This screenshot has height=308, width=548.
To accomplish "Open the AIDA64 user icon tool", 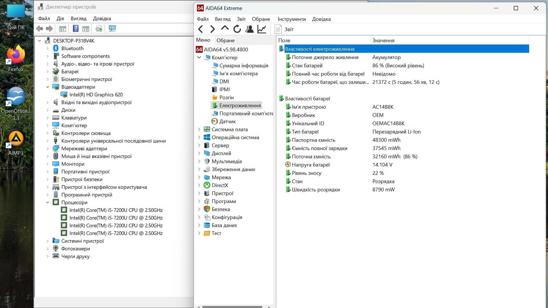I will pos(249,29).
